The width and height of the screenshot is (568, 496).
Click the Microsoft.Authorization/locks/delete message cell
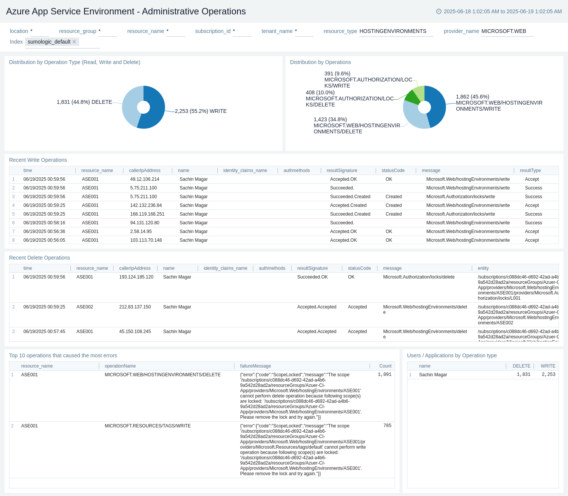[x=419, y=277]
